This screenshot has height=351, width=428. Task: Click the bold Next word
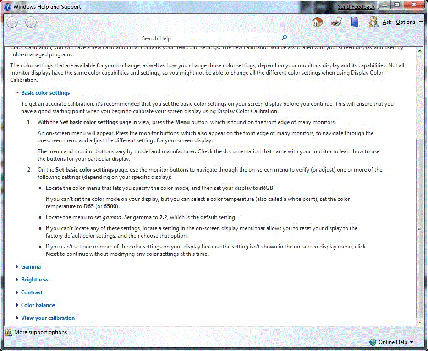coord(52,254)
